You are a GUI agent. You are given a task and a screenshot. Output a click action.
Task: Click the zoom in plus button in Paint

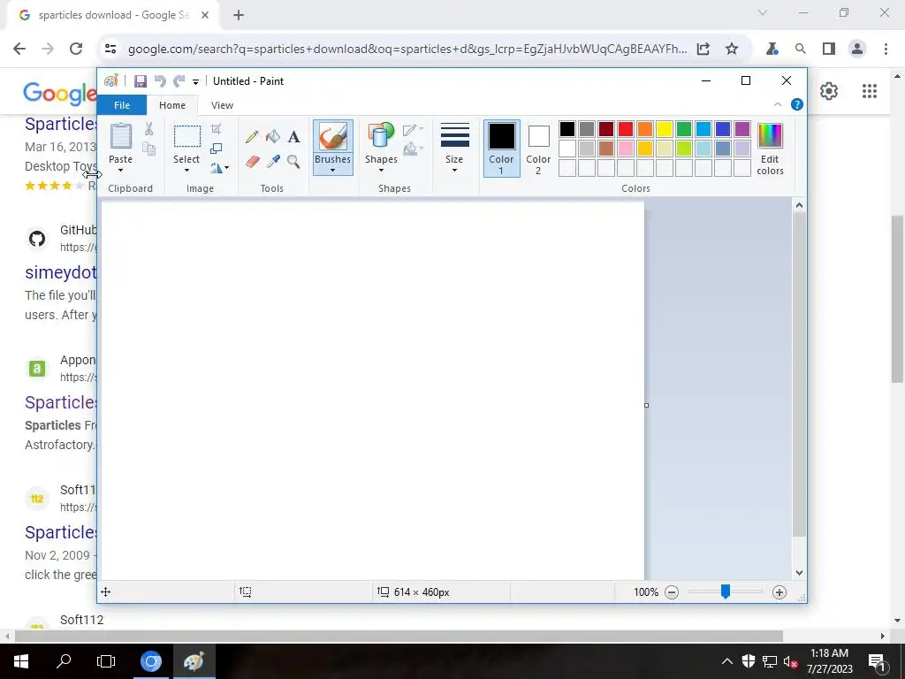click(x=780, y=591)
